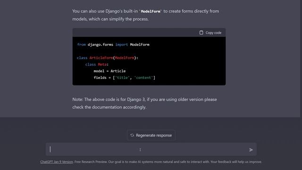Image resolution: width=302 pixels, height=170 pixels.
Task: Click the clipboard icon beside Copy code
Action: click(x=201, y=33)
